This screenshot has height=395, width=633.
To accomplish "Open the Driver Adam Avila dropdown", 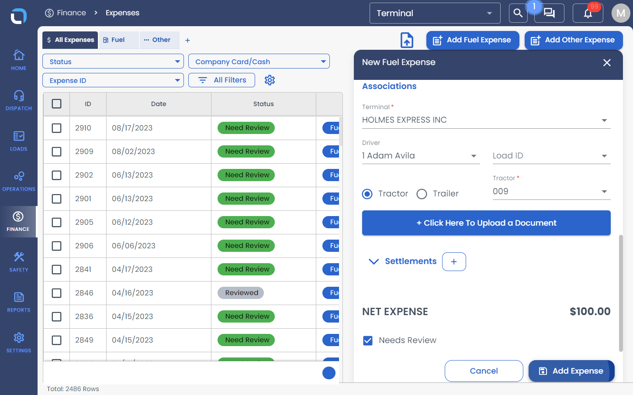I will click(x=421, y=156).
